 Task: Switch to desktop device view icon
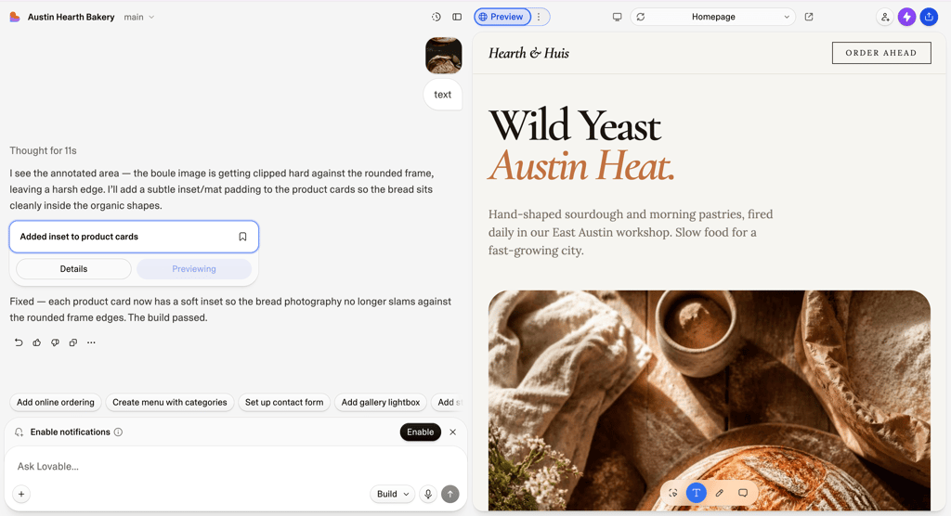click(x=617, y=17)
